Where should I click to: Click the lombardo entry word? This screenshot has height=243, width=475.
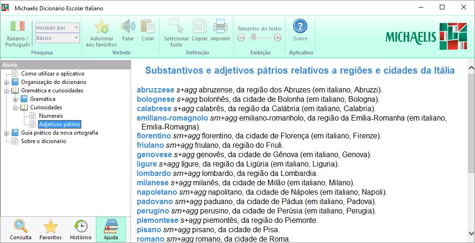coord(154,174)
